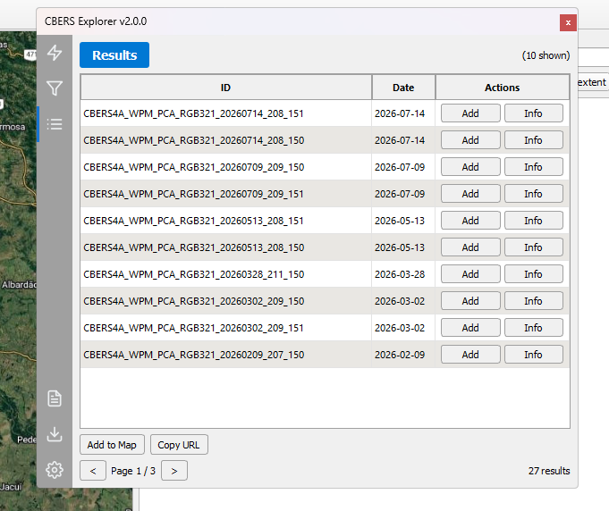609x511 pixels.
Task: Add scene 20260209_207_150
Action: pos(470,355)
